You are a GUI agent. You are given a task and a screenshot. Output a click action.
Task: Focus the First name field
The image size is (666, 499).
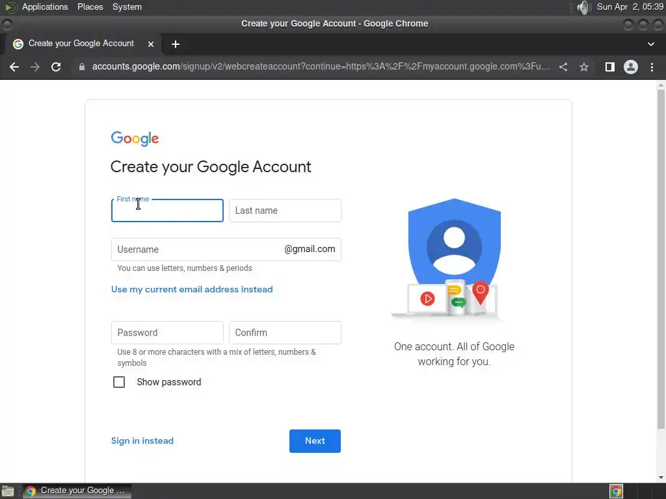click(167, 211)
